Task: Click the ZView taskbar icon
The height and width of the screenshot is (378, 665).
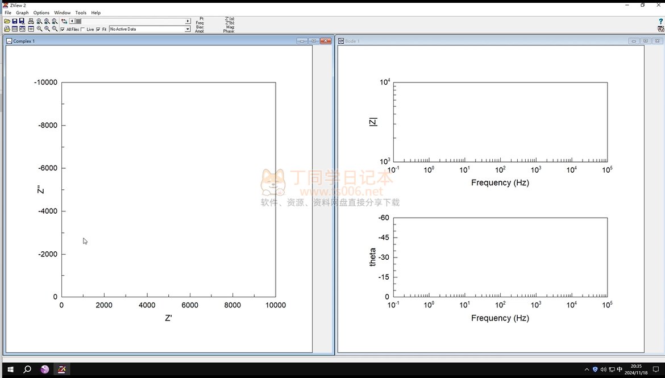Action: click(62, 369)
